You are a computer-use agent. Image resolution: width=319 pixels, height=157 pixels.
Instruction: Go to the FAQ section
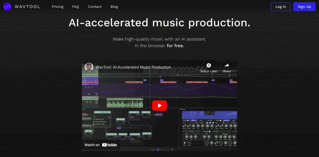[x=75, y=7]
